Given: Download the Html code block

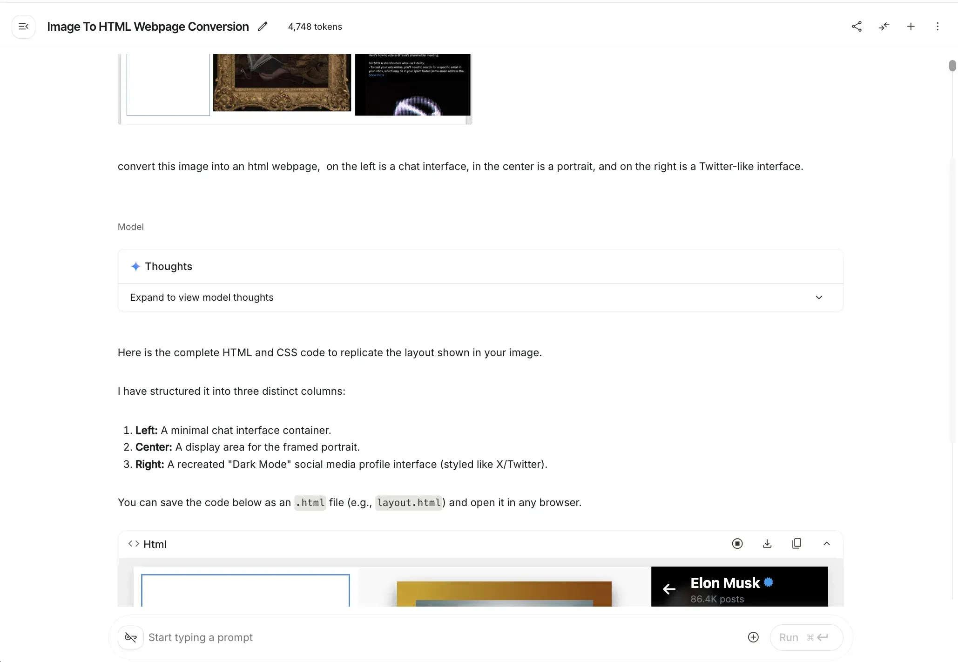Looking at the screenshot, I should [767, 544].
